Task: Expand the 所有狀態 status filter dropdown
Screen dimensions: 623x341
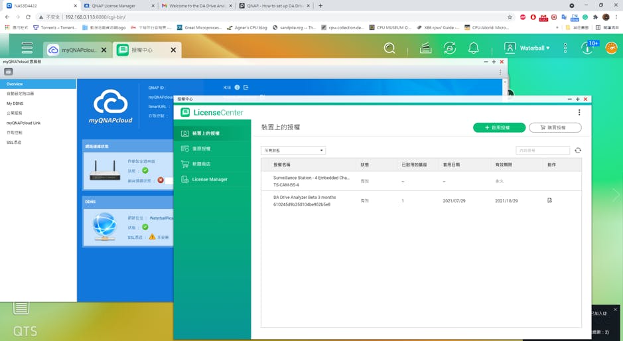Action: (293, 151)
